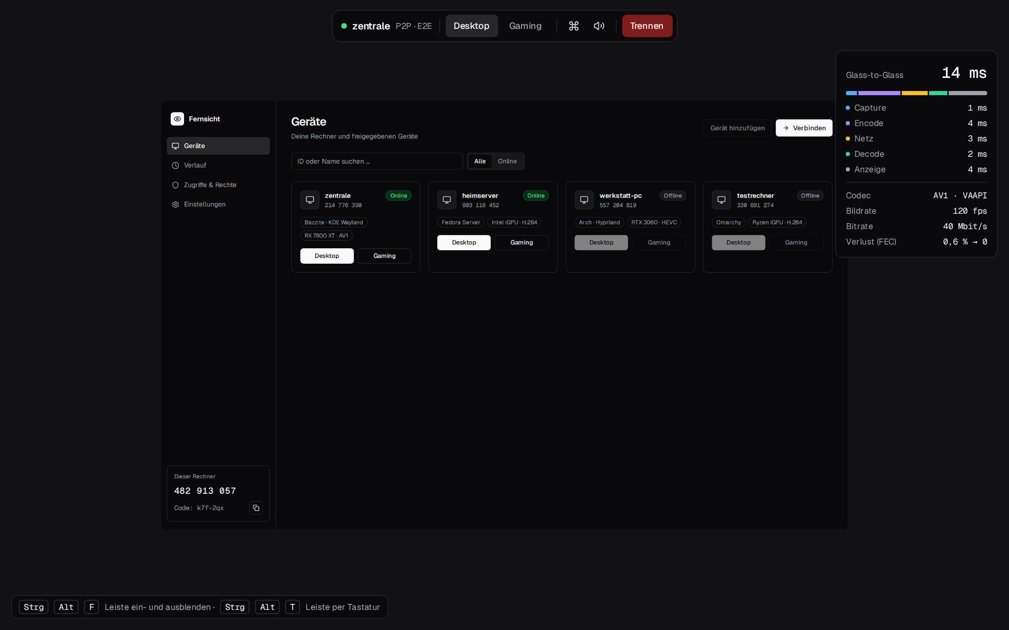Viewport: 1009px width, 630px height.
Task: Click the monitor icon on the heimserver card
Action: 447,200
